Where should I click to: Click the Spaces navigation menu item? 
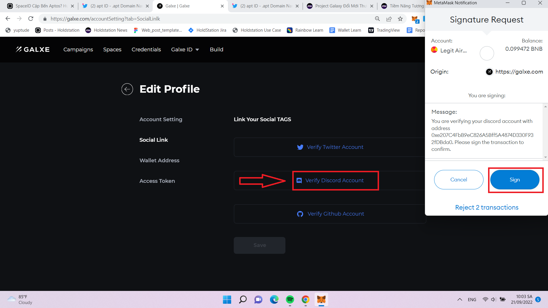112,49
